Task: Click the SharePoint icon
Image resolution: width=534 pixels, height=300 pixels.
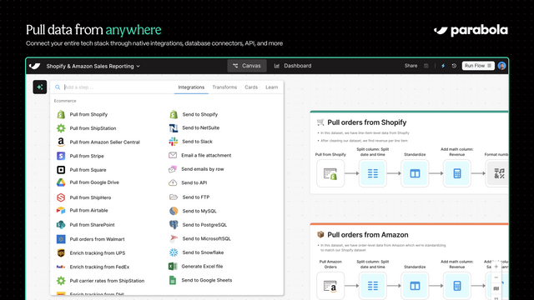Action: (x=61, y=225)
